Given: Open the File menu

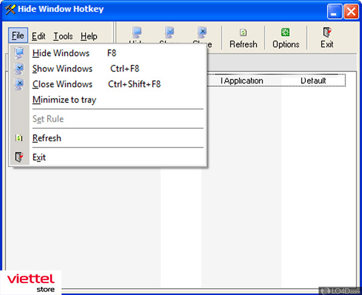Looking at the screenshot, I should tap(18, 36).
